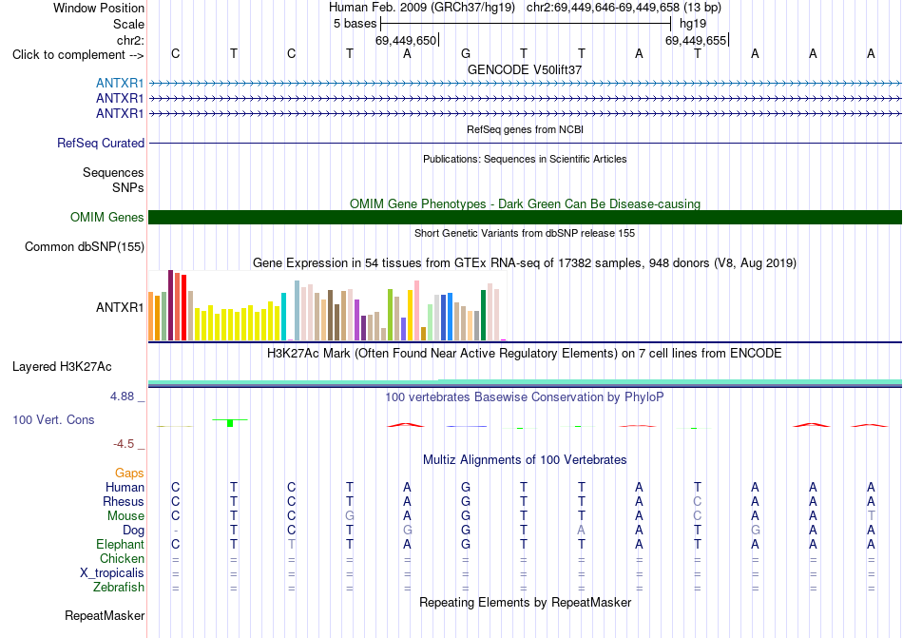Open 'Short Genetic Variants from dbSNP release 155'
Image resolution: width=903 pixels, height=638 pixels.
pyautogui.click(x=525, y=233)
